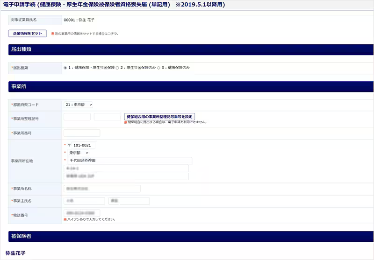
Task: Click the 事業所番号 input field
Action: click(x=82, y=133)
